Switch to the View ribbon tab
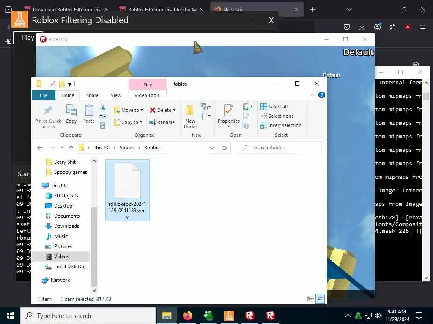Image resolution: width=433 pixels, height=324 pixels. point(116,95)
